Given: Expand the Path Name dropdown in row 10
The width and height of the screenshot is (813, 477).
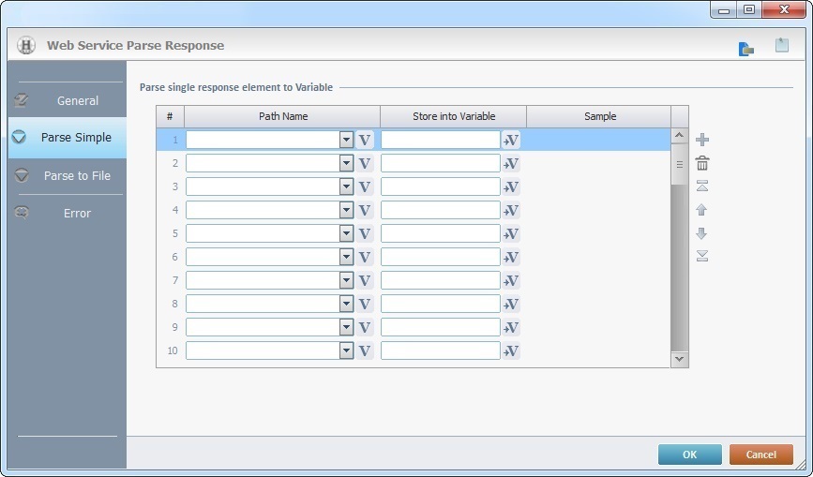Looking at the screenshot, I should (x=346, y=350).
